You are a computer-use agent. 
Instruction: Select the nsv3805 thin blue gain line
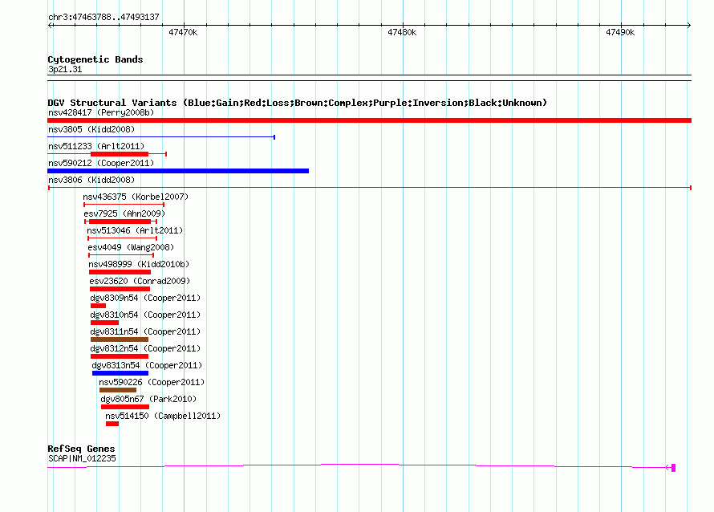[x=161, y=136]
